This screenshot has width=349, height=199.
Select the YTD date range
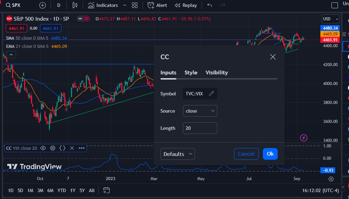pos(62,190)
